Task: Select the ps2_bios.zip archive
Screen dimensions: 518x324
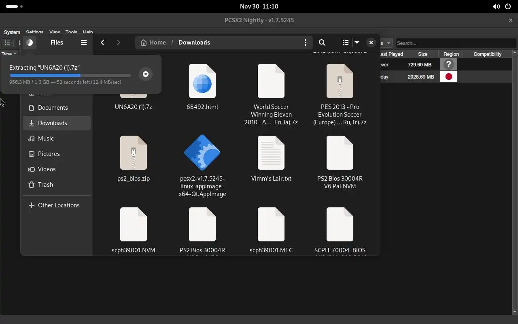Action: pyautogui.click(x=134, y=159)
